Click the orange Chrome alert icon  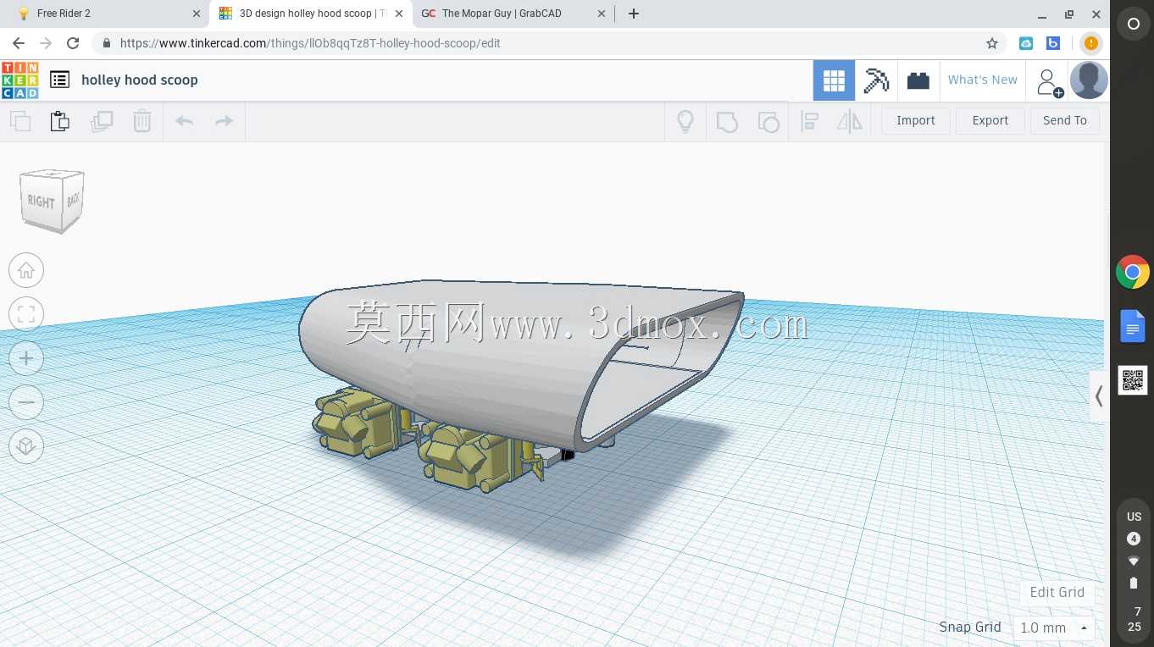[x=1091, y=43]
